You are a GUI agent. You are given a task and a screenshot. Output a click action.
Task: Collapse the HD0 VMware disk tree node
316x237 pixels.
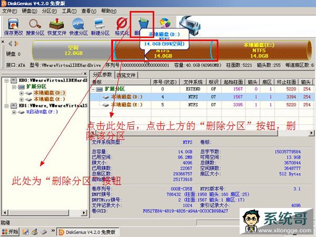coord(6,81)
